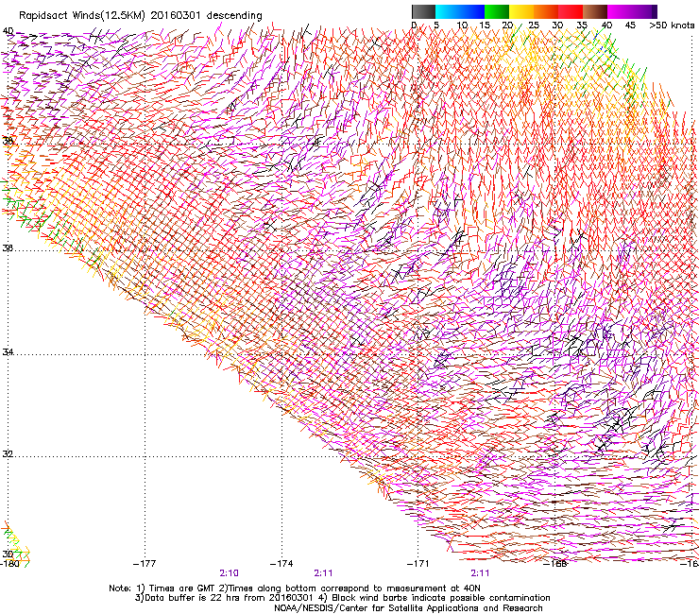This screenshot has width=699, height=614.
Task: Click the longitude label -171
Action: point(418,564)
